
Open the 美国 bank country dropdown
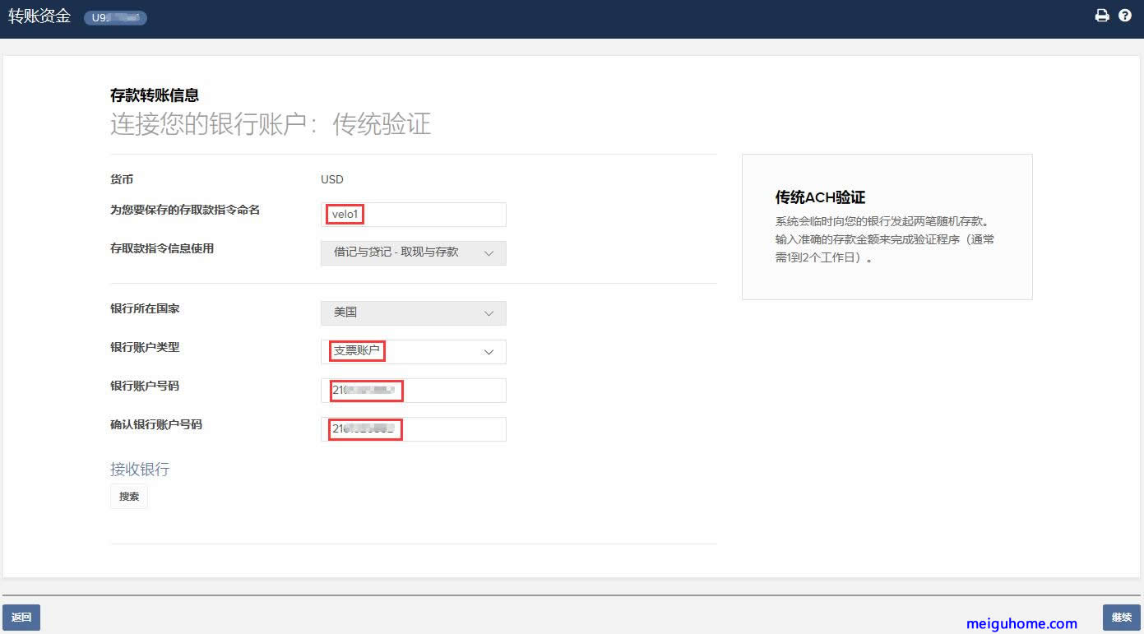(414, 313)
